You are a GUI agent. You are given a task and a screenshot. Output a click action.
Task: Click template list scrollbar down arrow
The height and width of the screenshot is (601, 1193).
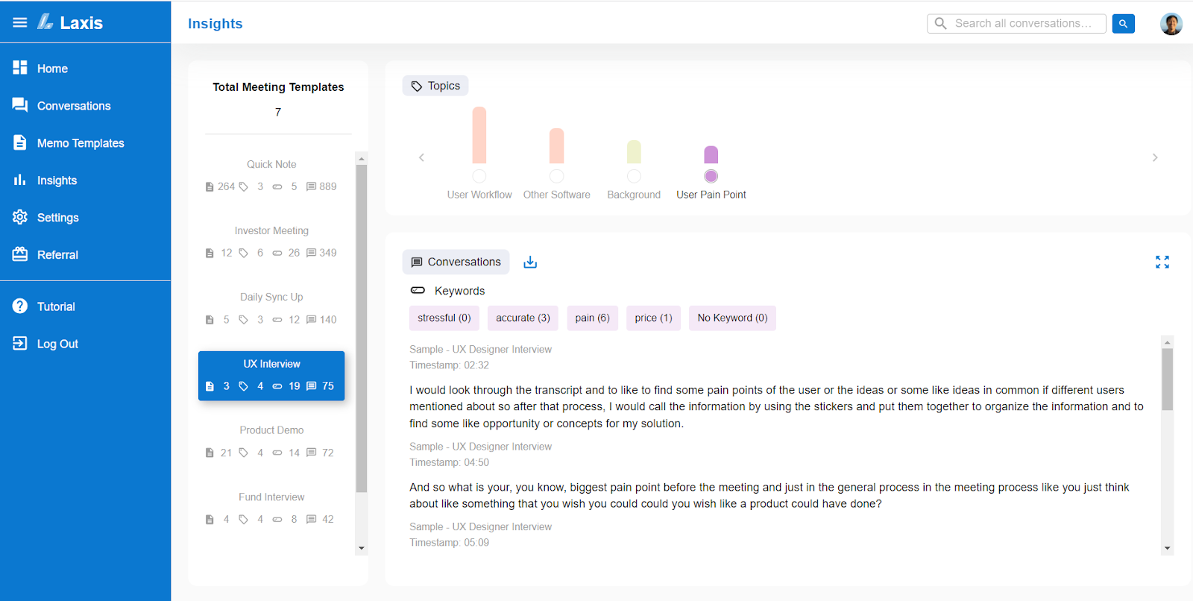(x=362, y=548)
